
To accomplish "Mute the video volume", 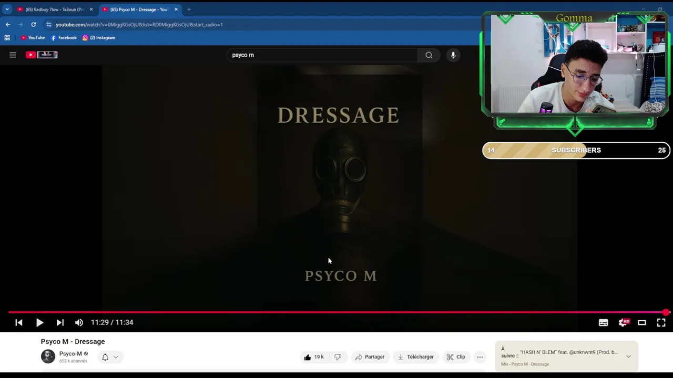I will (x=79, y=322).
